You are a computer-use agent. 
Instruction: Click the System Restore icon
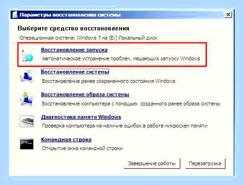[x=27, y=76]
